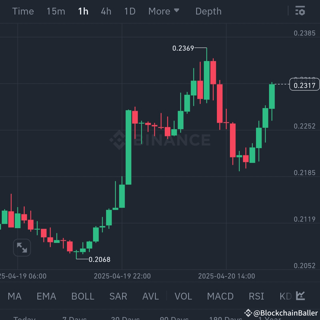The width and height of the screenshot is (320, 320).
Task: Select the 15m candle interval
Action: pos(56,11)
